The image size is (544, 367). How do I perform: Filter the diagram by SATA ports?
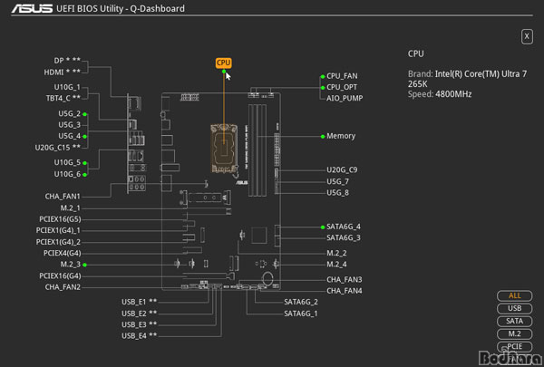(514, 321)
